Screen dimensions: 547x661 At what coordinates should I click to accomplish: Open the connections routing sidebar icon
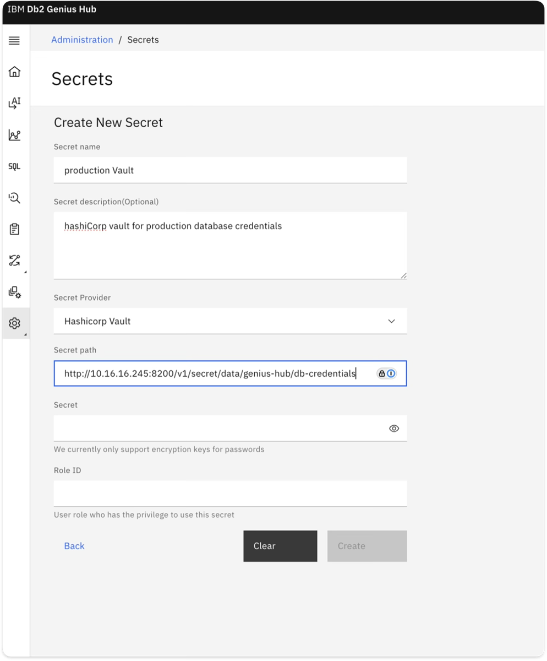[15, 261]
